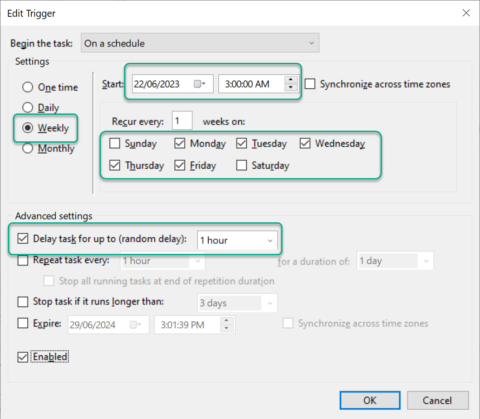480x419 pixels.
Task: Enable the Expire option
Action: pyautogui.click(x=22, y=324)
